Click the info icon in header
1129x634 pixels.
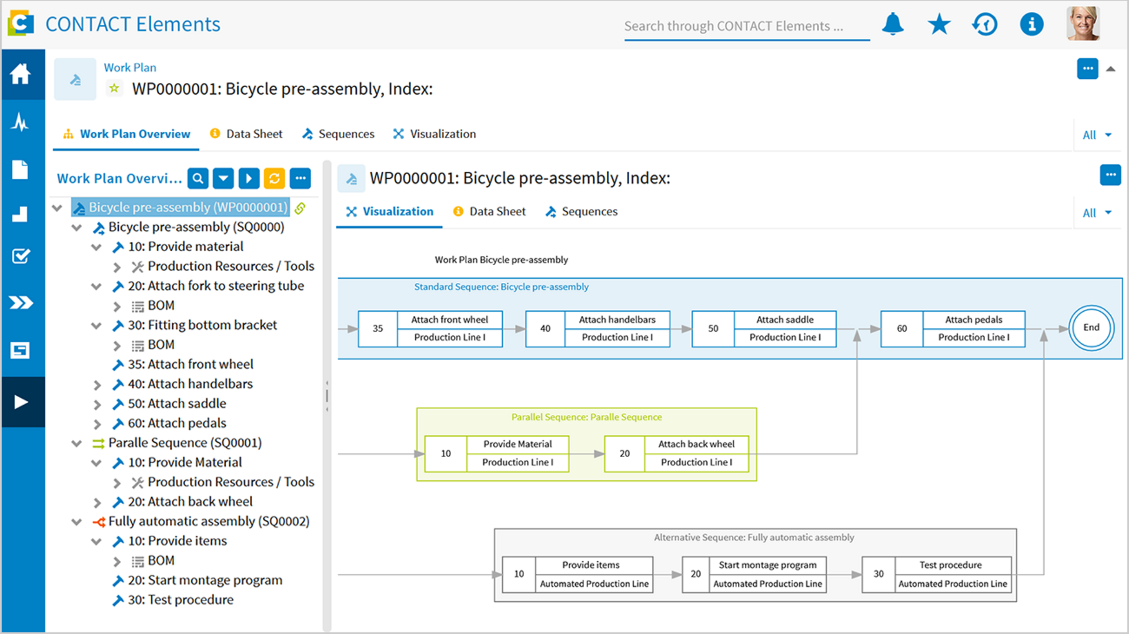(x=1031, y=25)
